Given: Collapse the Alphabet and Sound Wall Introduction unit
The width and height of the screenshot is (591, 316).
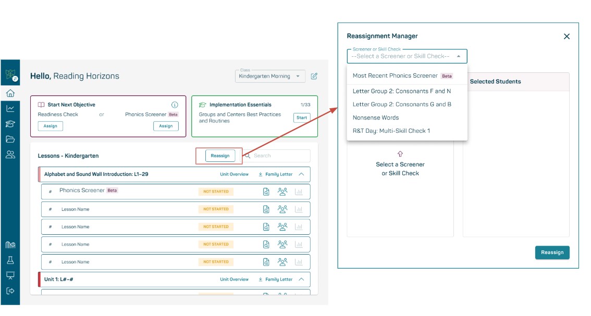Looking at the screenshot, I should [301, 174].
